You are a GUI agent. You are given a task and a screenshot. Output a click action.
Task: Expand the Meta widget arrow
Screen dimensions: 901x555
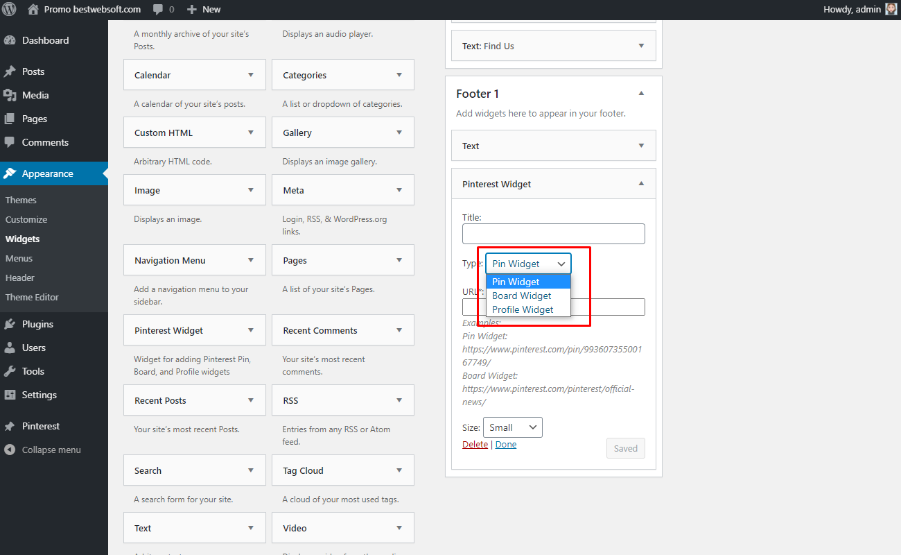(x=399, y=190)
